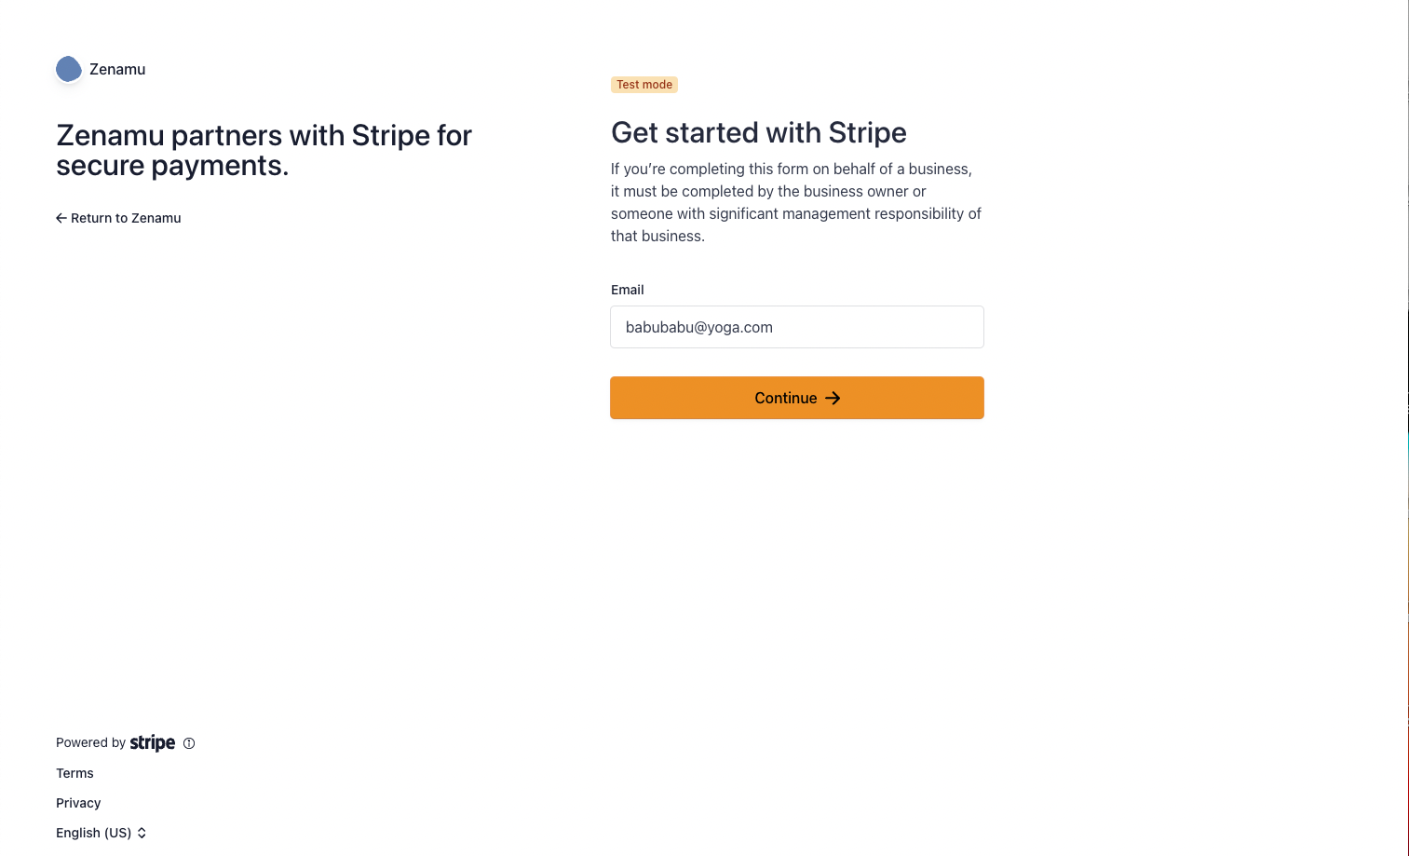
Task: Expand the English (US) language selector
Action: tap(102, 833)
